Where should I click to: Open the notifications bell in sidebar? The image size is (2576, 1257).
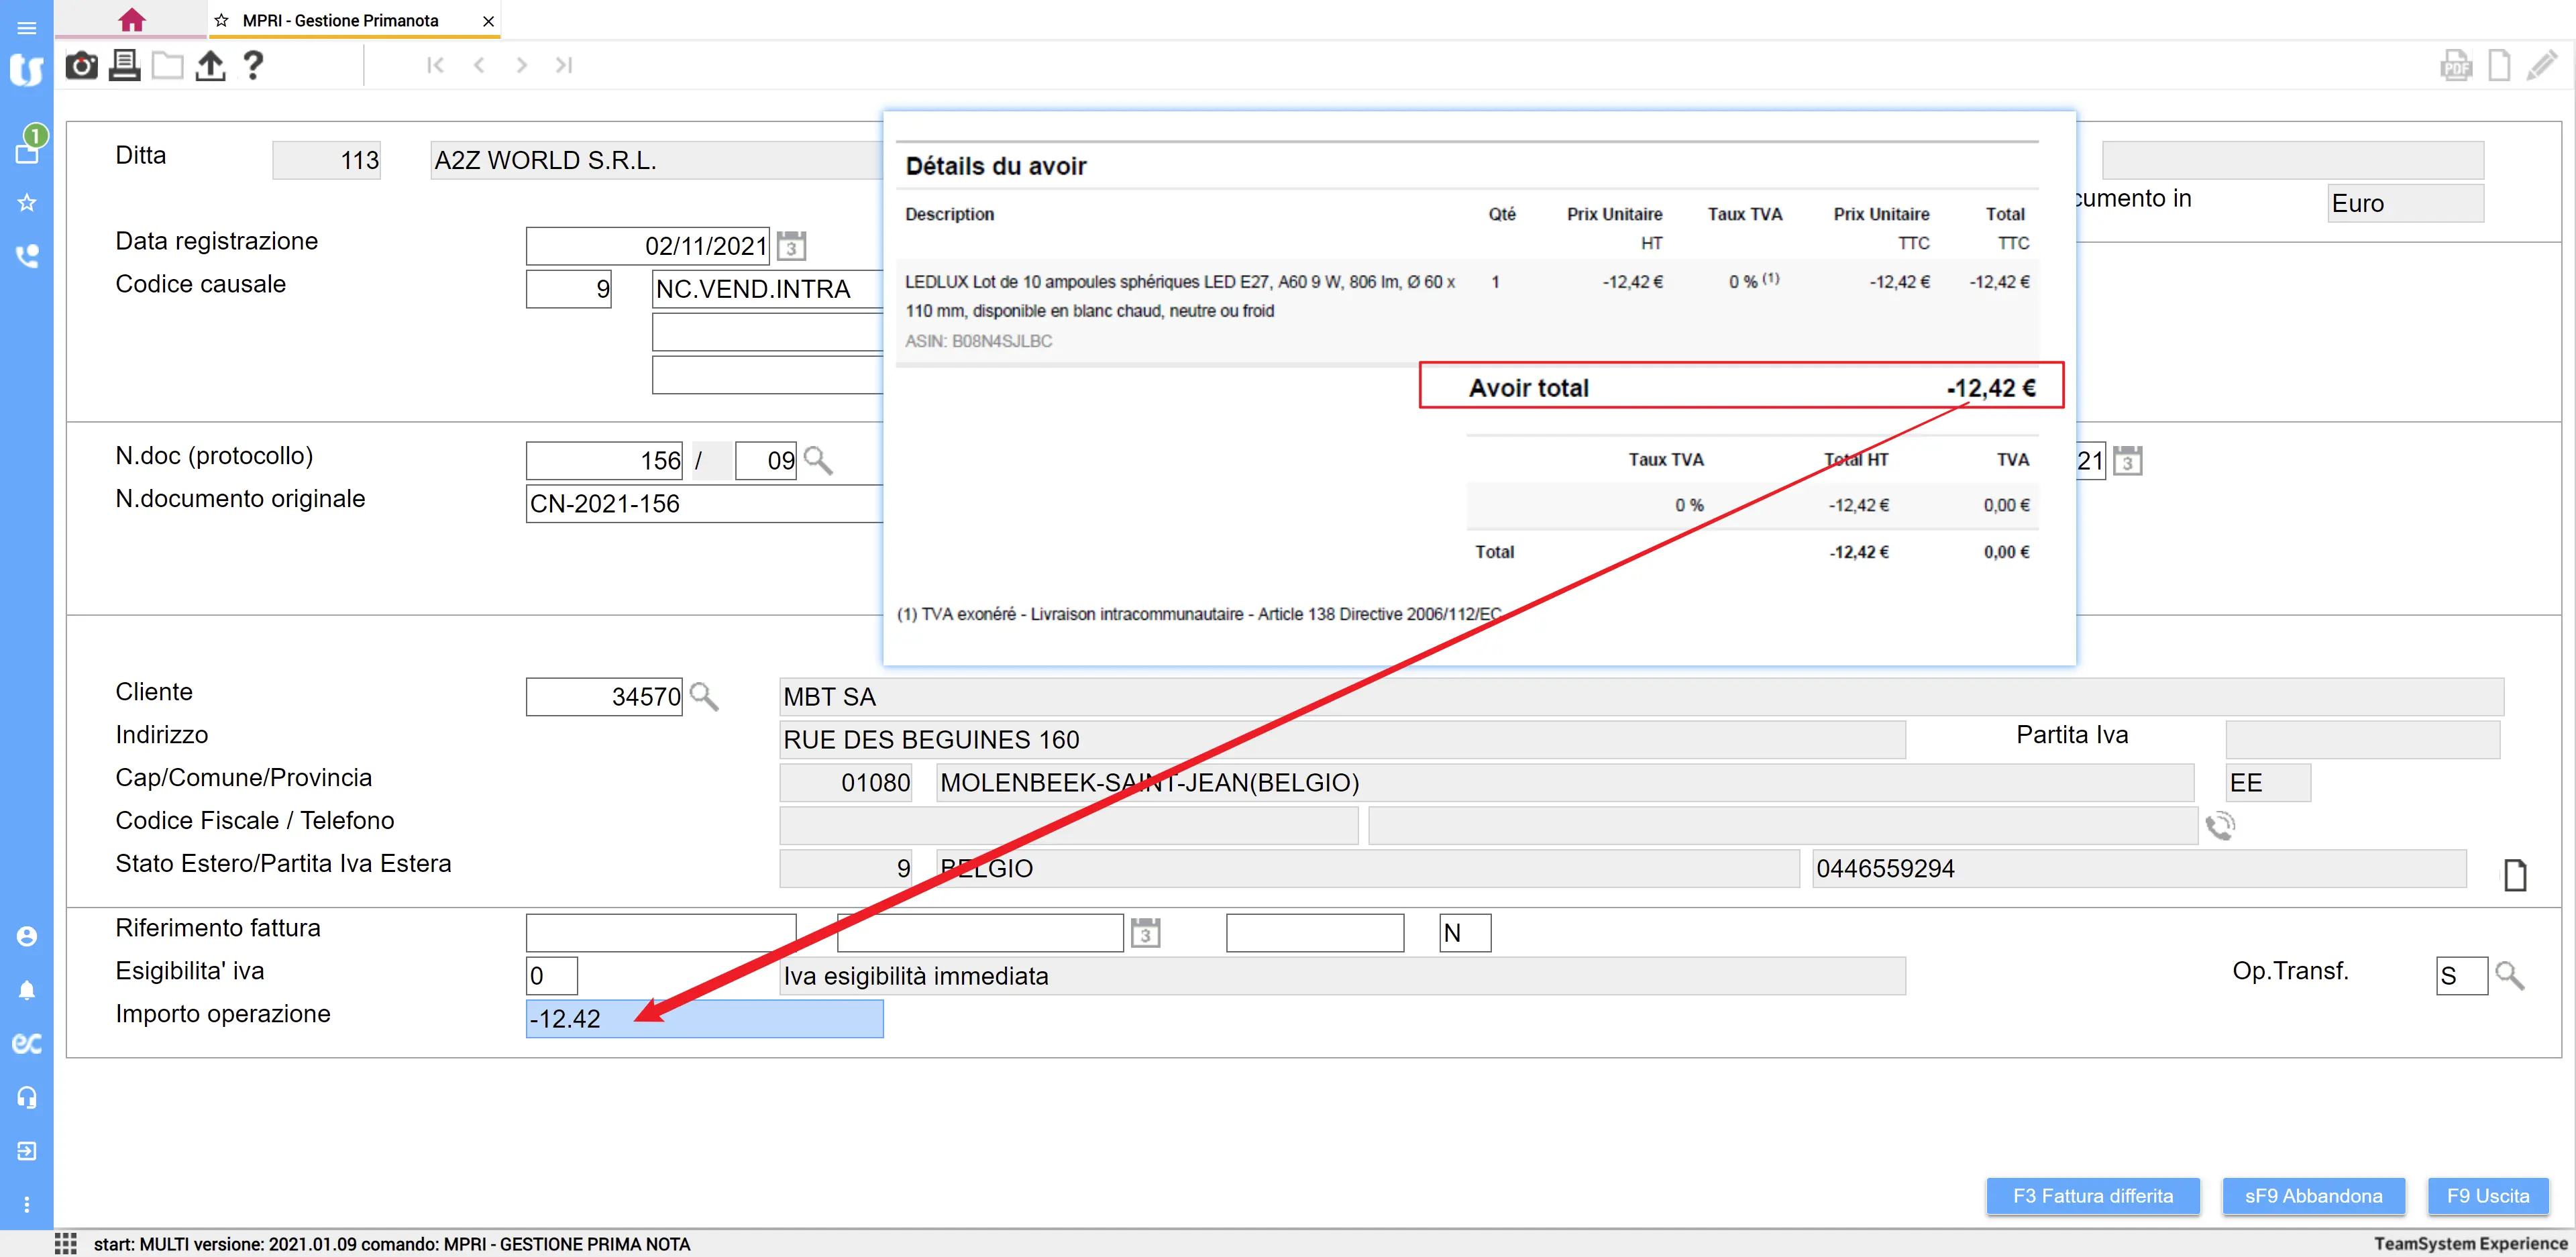tap(27, 990)
